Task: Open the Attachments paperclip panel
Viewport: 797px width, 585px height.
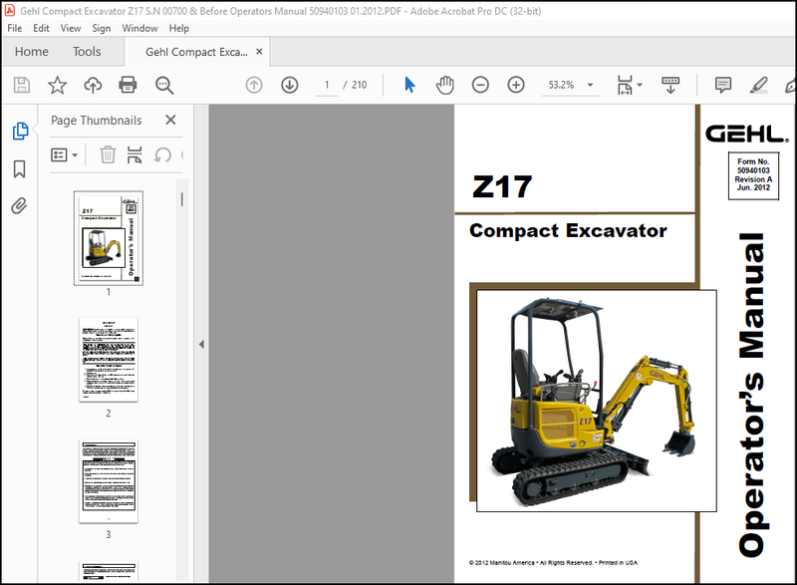Action: click(20, 202)
